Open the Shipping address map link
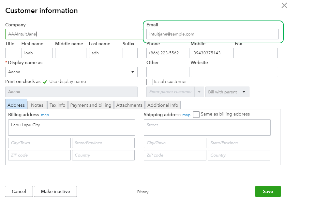The height and width of the screenshot is (206, 314). pos(186,115)
